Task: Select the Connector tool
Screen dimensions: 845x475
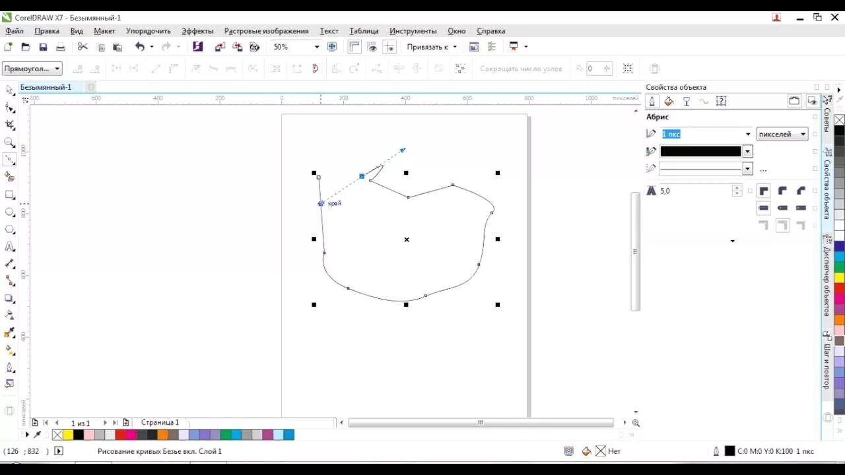Action: [x=10, y=281]
